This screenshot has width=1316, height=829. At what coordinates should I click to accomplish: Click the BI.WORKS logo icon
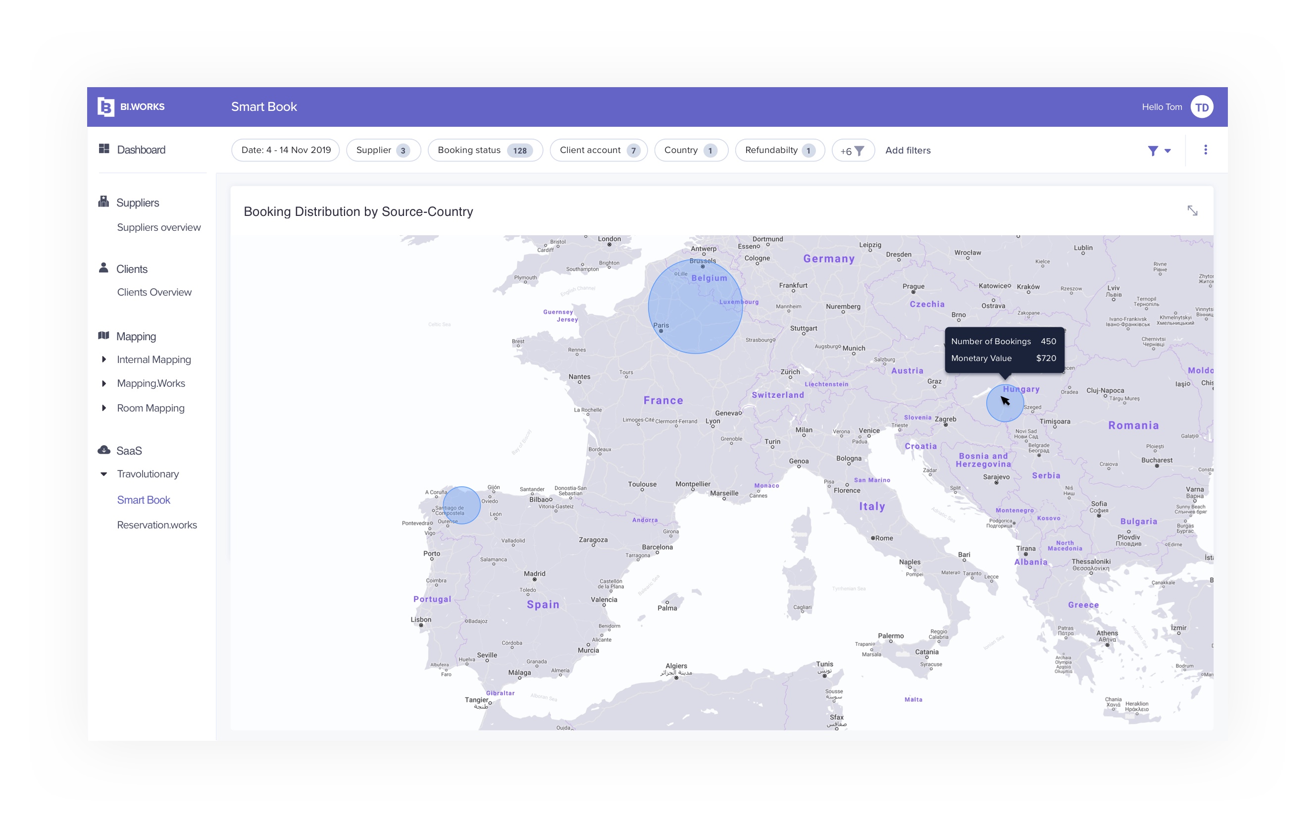point(105,106)
